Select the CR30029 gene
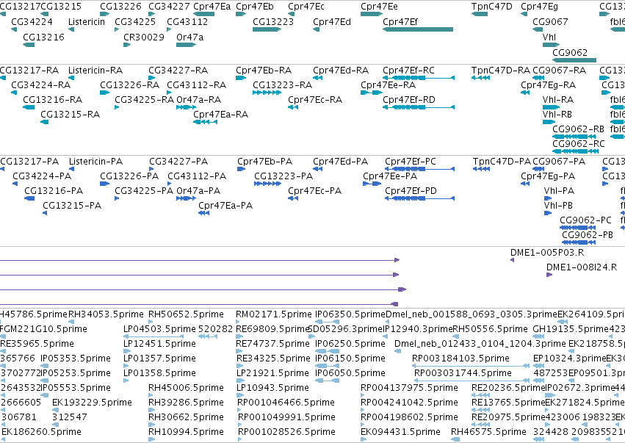This screenshot has width=625, height=443. pos(127,45)
